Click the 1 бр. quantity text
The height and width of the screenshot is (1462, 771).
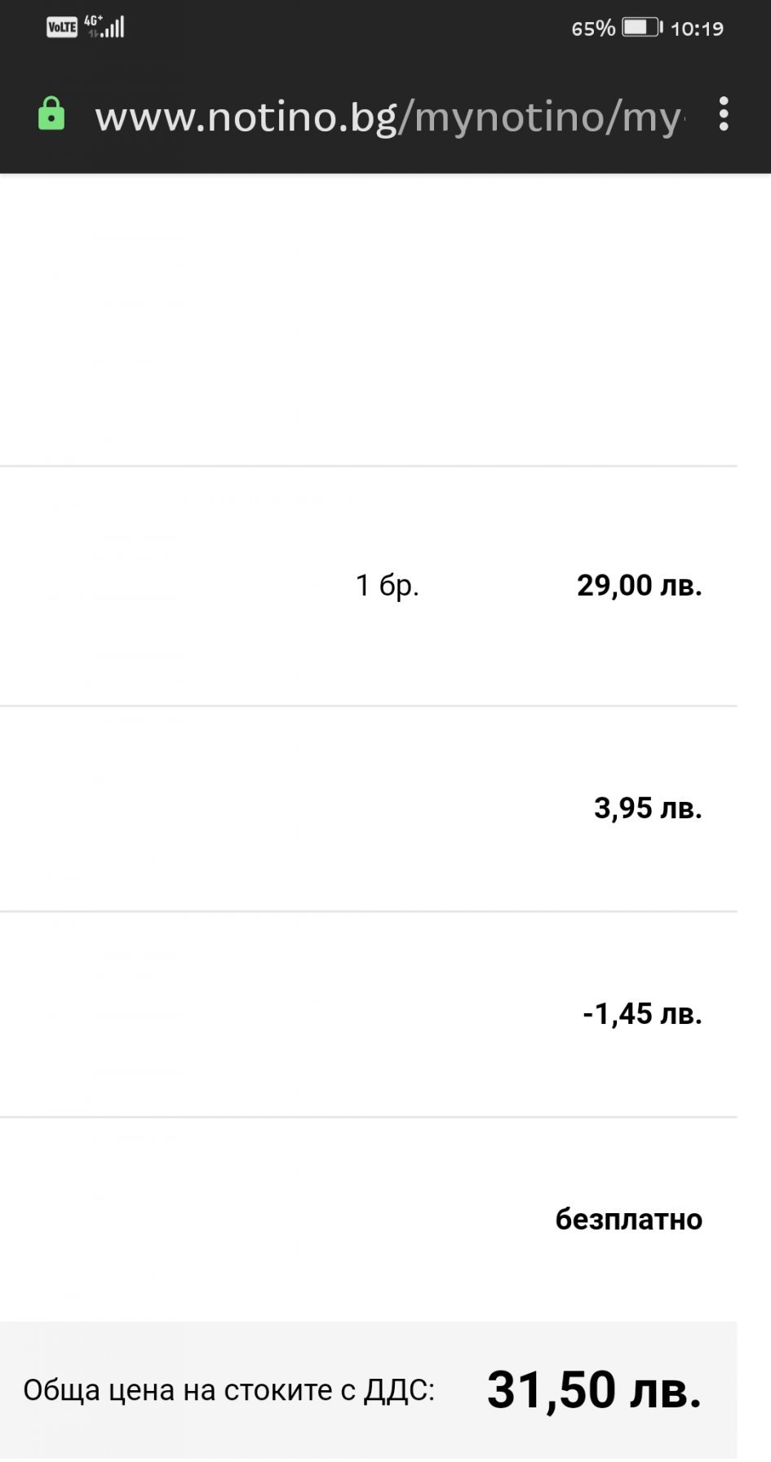coord(388,585)
